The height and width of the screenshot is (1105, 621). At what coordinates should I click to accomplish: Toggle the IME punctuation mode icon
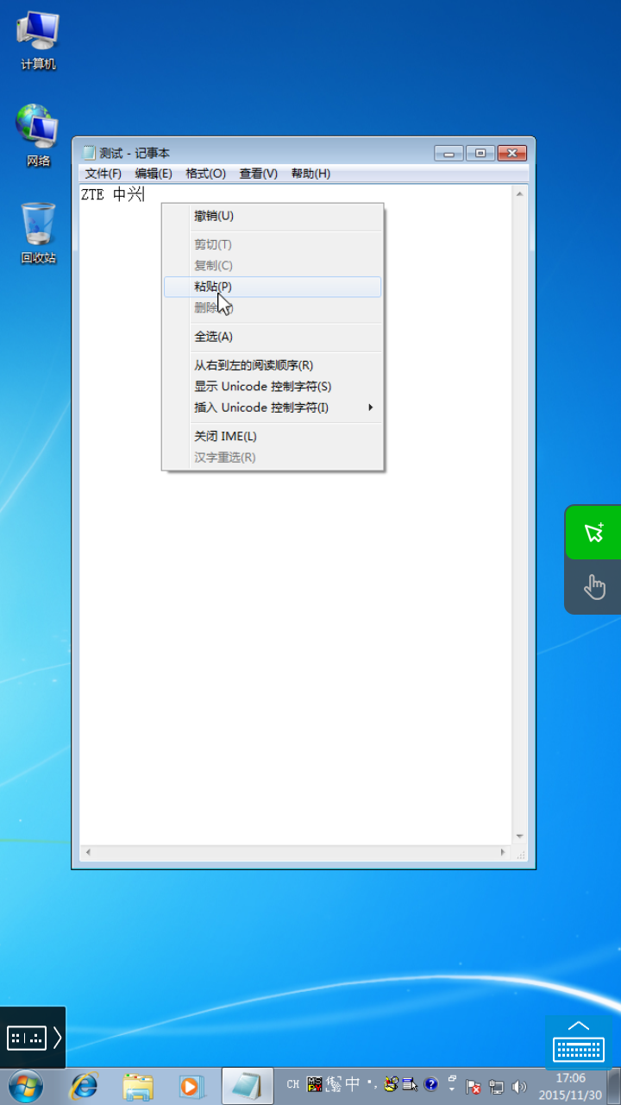tap(372, 1084)
